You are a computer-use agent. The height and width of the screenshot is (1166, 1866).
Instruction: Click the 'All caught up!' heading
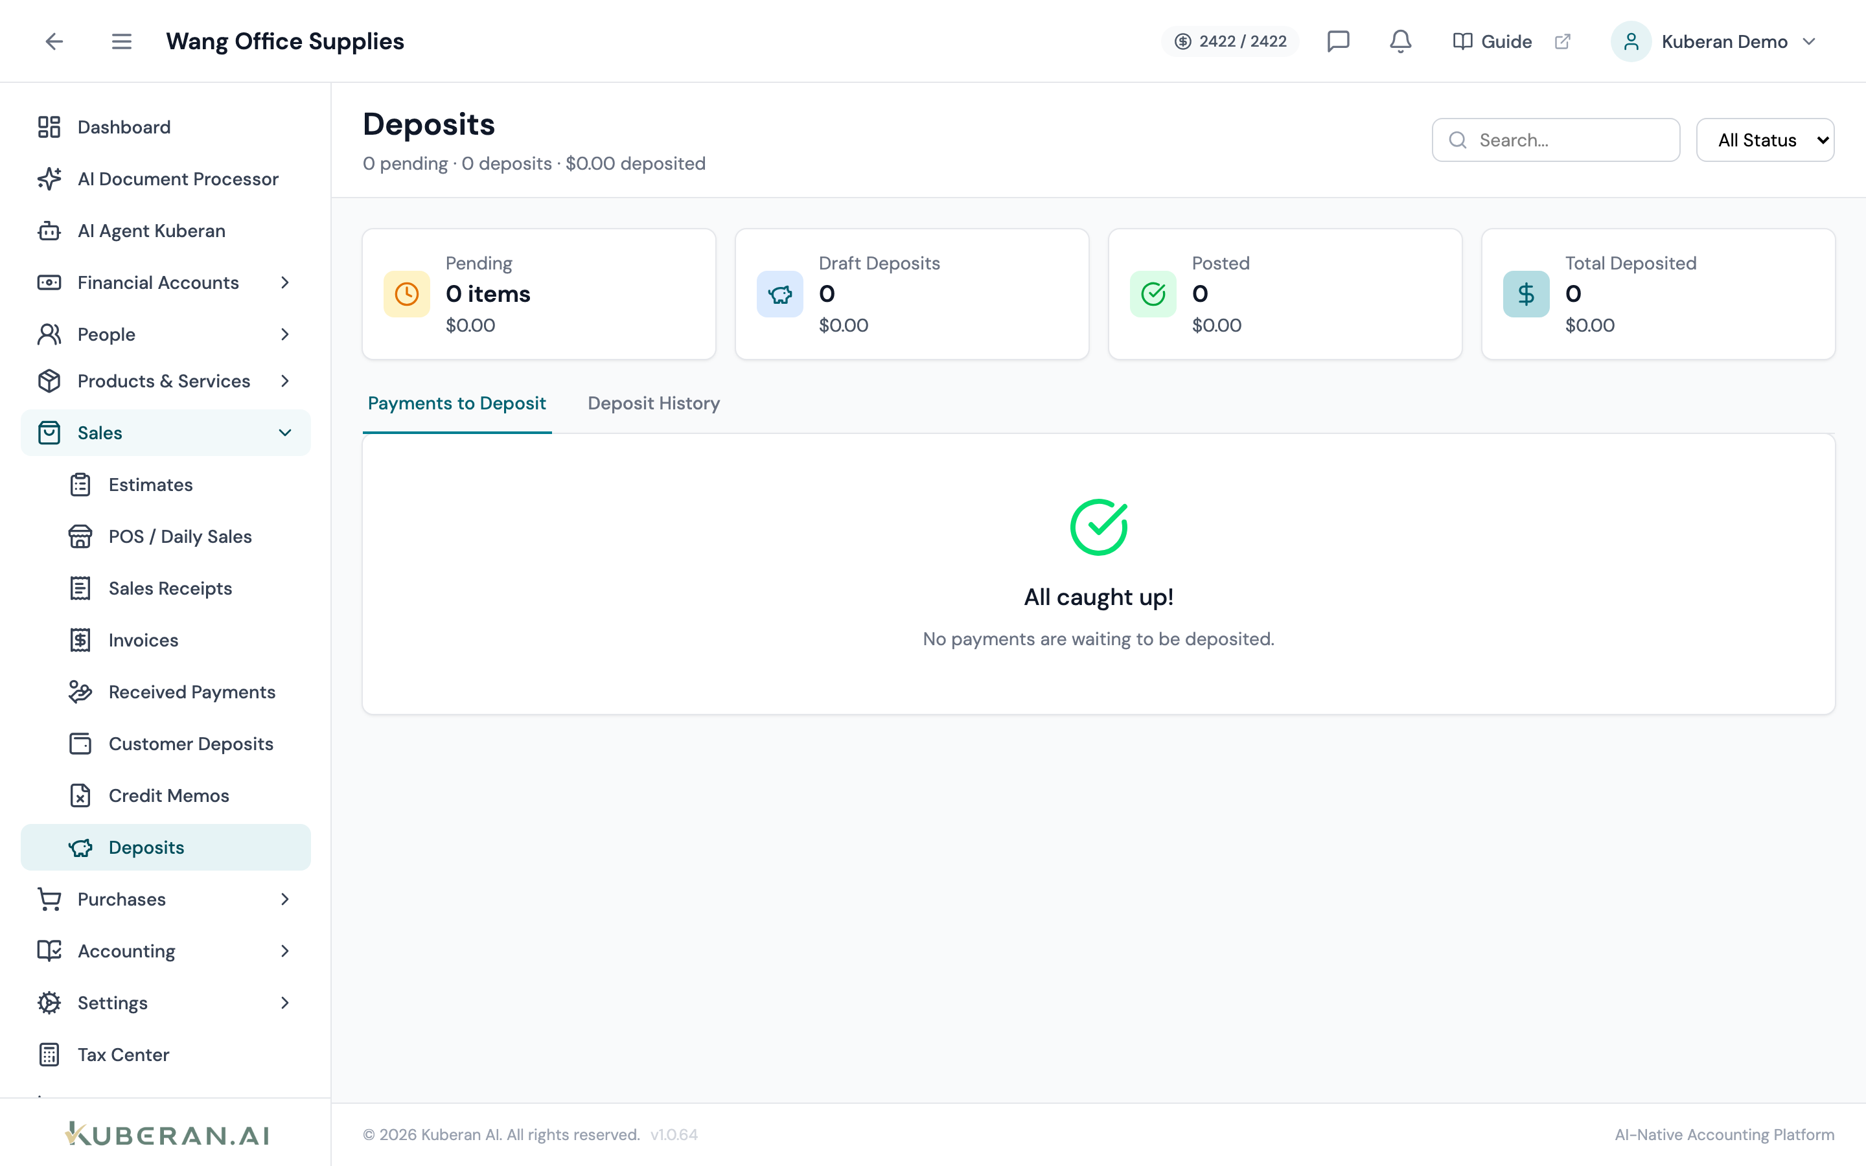[1098, 597]
